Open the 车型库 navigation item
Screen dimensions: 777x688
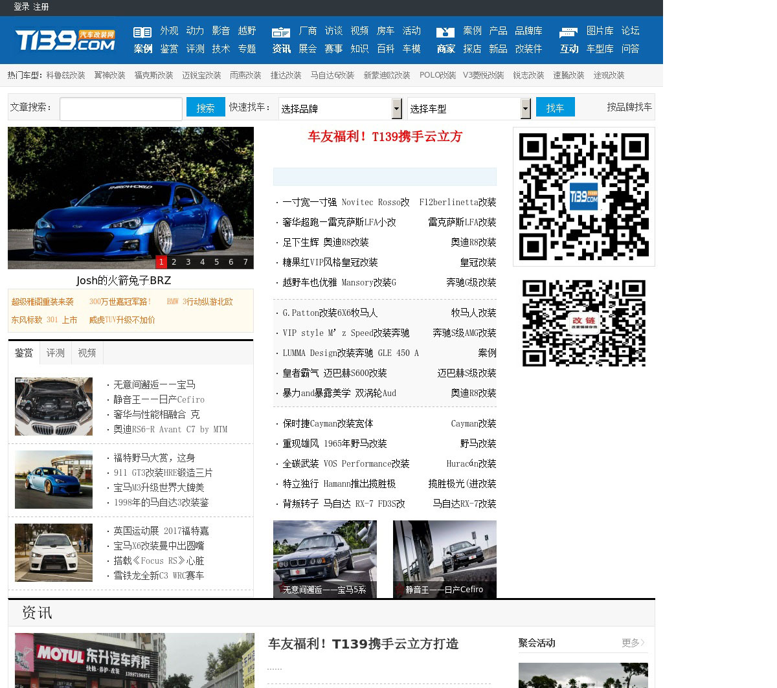pos(600,49)
